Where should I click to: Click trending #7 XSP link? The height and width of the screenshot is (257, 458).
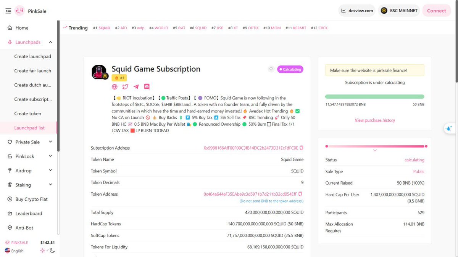(217, 28)
